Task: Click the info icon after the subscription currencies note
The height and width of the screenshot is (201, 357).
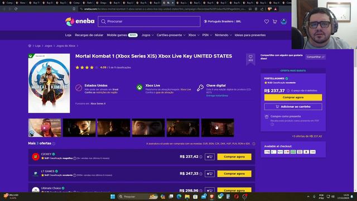Action: point(254,144)
